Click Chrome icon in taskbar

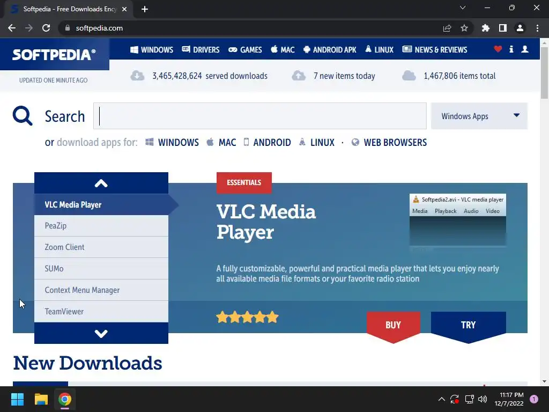click(65, 399)
